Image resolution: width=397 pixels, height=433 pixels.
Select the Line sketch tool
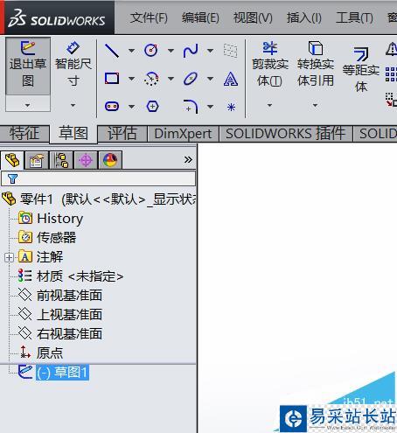[112, 51]
